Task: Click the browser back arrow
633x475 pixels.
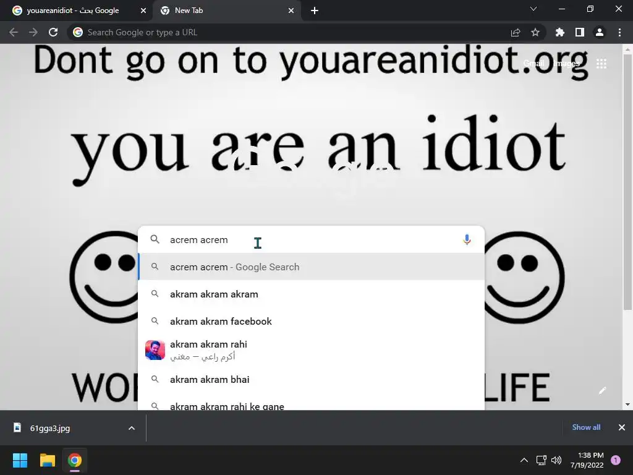Action: point(14,32)
